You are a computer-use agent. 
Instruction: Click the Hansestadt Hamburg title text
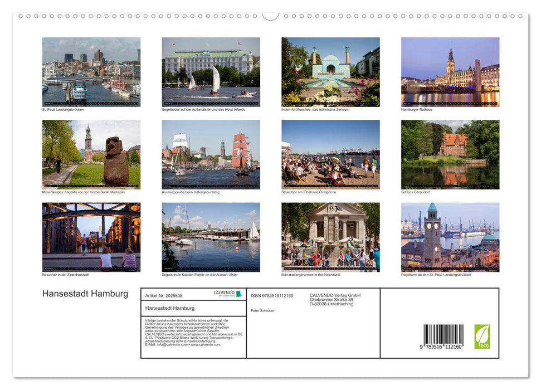(84, 294)
